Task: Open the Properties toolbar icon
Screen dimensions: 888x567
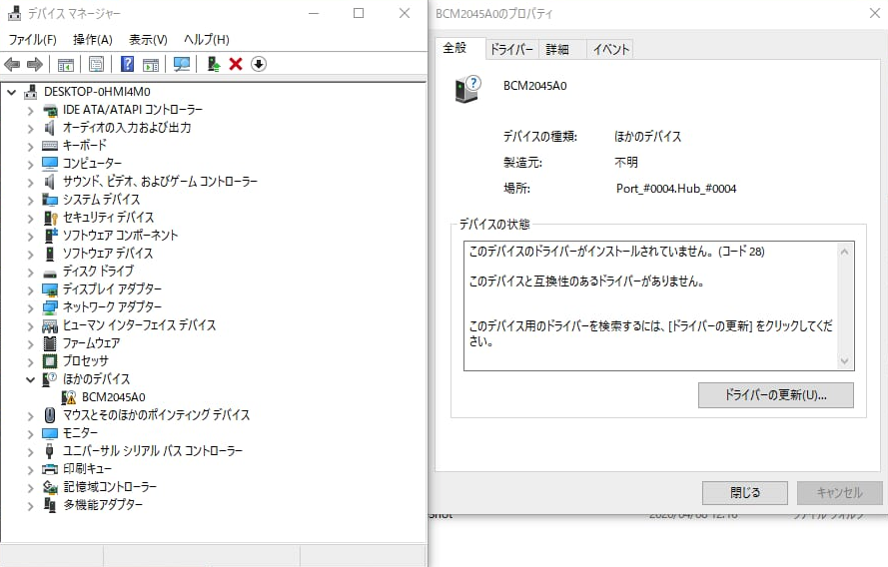Action: coord(96,65)
